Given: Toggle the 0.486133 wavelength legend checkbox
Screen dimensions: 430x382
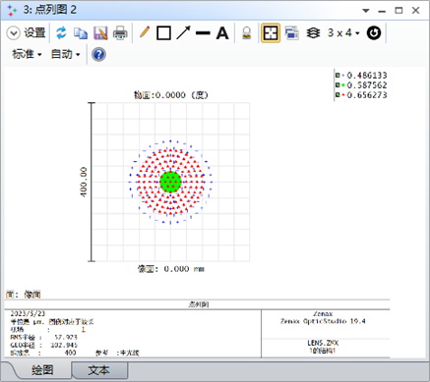Looking at the screenshot, I should [x=338, y=76].
